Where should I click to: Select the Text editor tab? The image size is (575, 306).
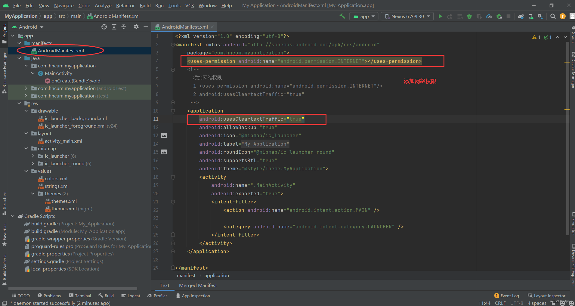pos(164,285)
